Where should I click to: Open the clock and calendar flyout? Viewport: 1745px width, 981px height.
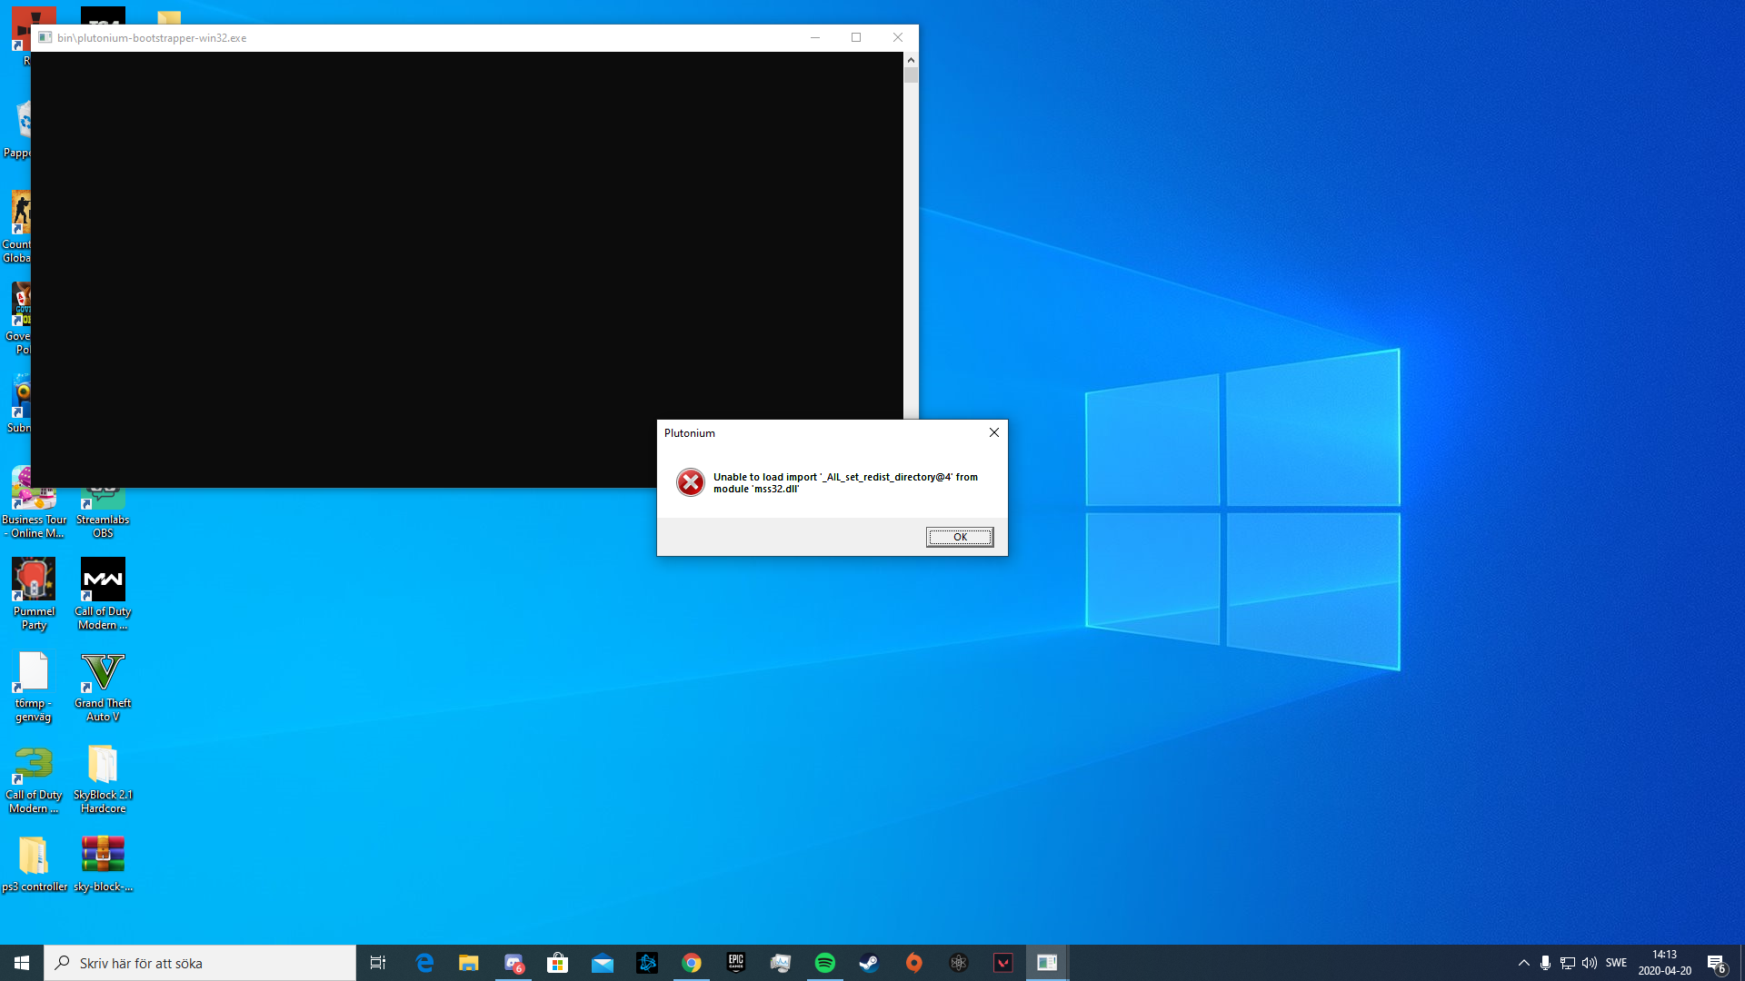coord(1665,963)
